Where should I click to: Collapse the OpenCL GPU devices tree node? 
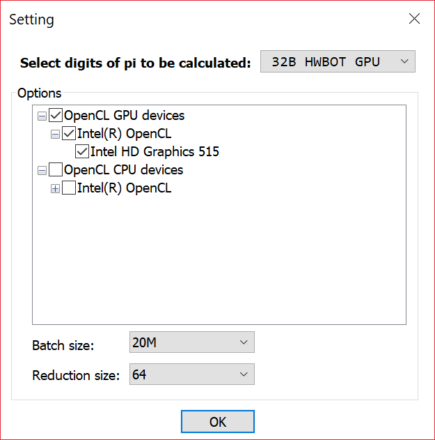coord(42,116)
